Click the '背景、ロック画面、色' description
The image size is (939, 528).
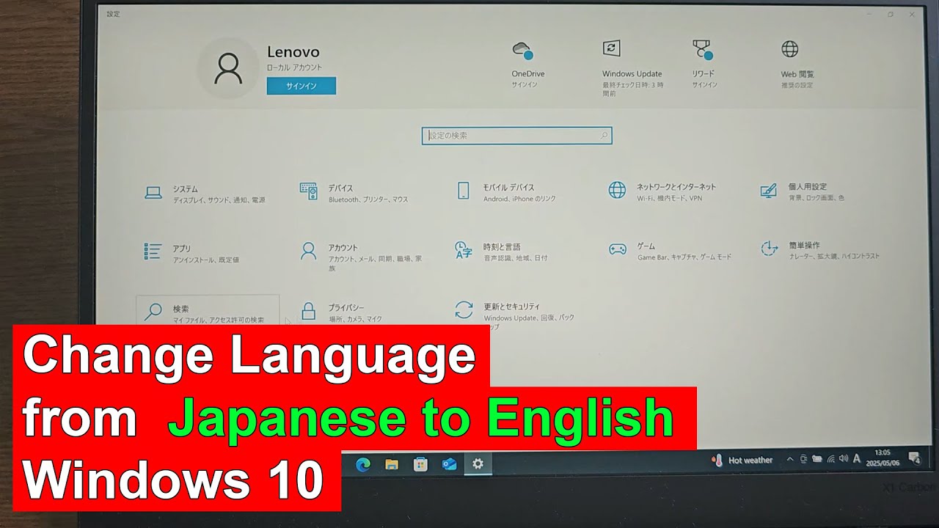[816, 198]
